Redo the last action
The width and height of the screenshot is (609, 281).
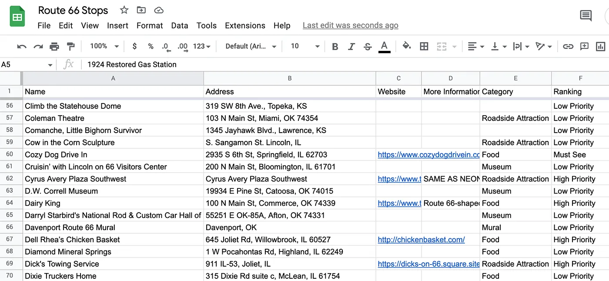38,47
